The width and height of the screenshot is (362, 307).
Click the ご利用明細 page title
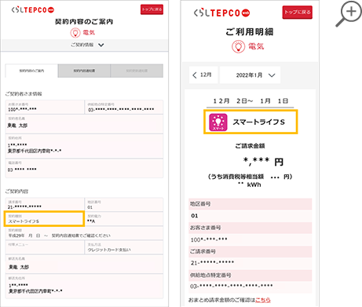tap(250, 32)
